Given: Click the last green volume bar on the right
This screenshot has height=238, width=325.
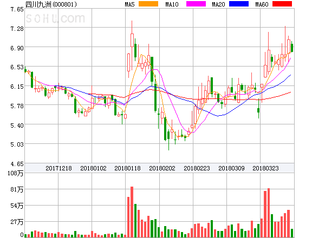Looking at the screenshot, I should pyautogui.click(x=292, y=233).
